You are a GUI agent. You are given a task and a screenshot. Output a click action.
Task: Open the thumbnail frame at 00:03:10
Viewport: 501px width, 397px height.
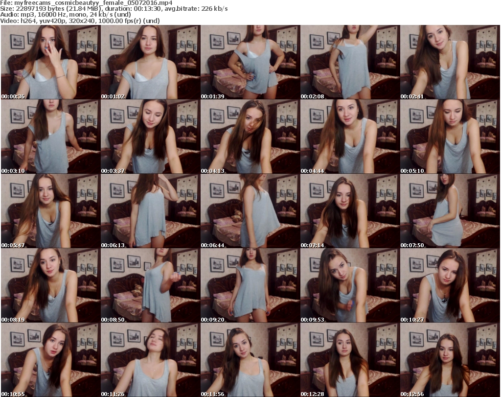pyautogui.click(x=50, y=137)
